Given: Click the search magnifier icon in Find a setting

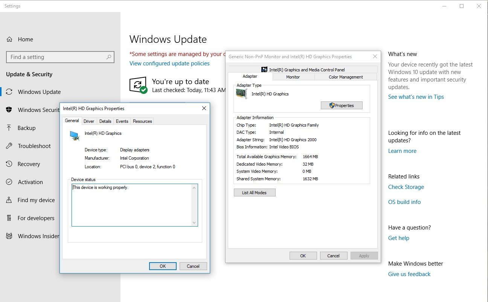Looking at the screenshot, I should coord(109,57).
